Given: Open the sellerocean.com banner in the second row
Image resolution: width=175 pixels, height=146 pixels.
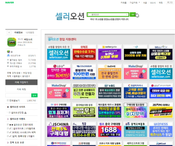Looking at the screenshot, I should [x=161, y=72].
